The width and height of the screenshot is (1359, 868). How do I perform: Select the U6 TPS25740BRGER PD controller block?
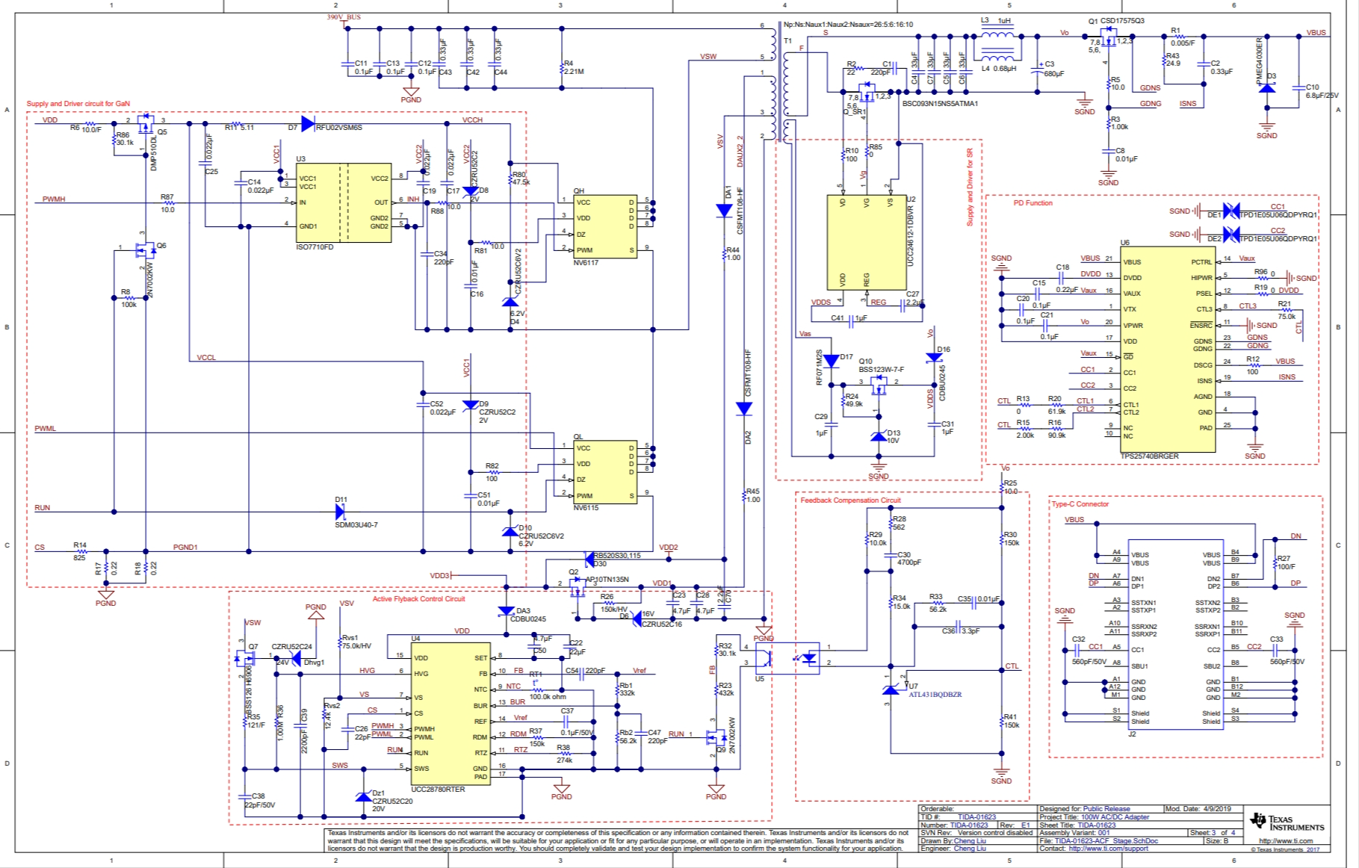[1167, 350]
